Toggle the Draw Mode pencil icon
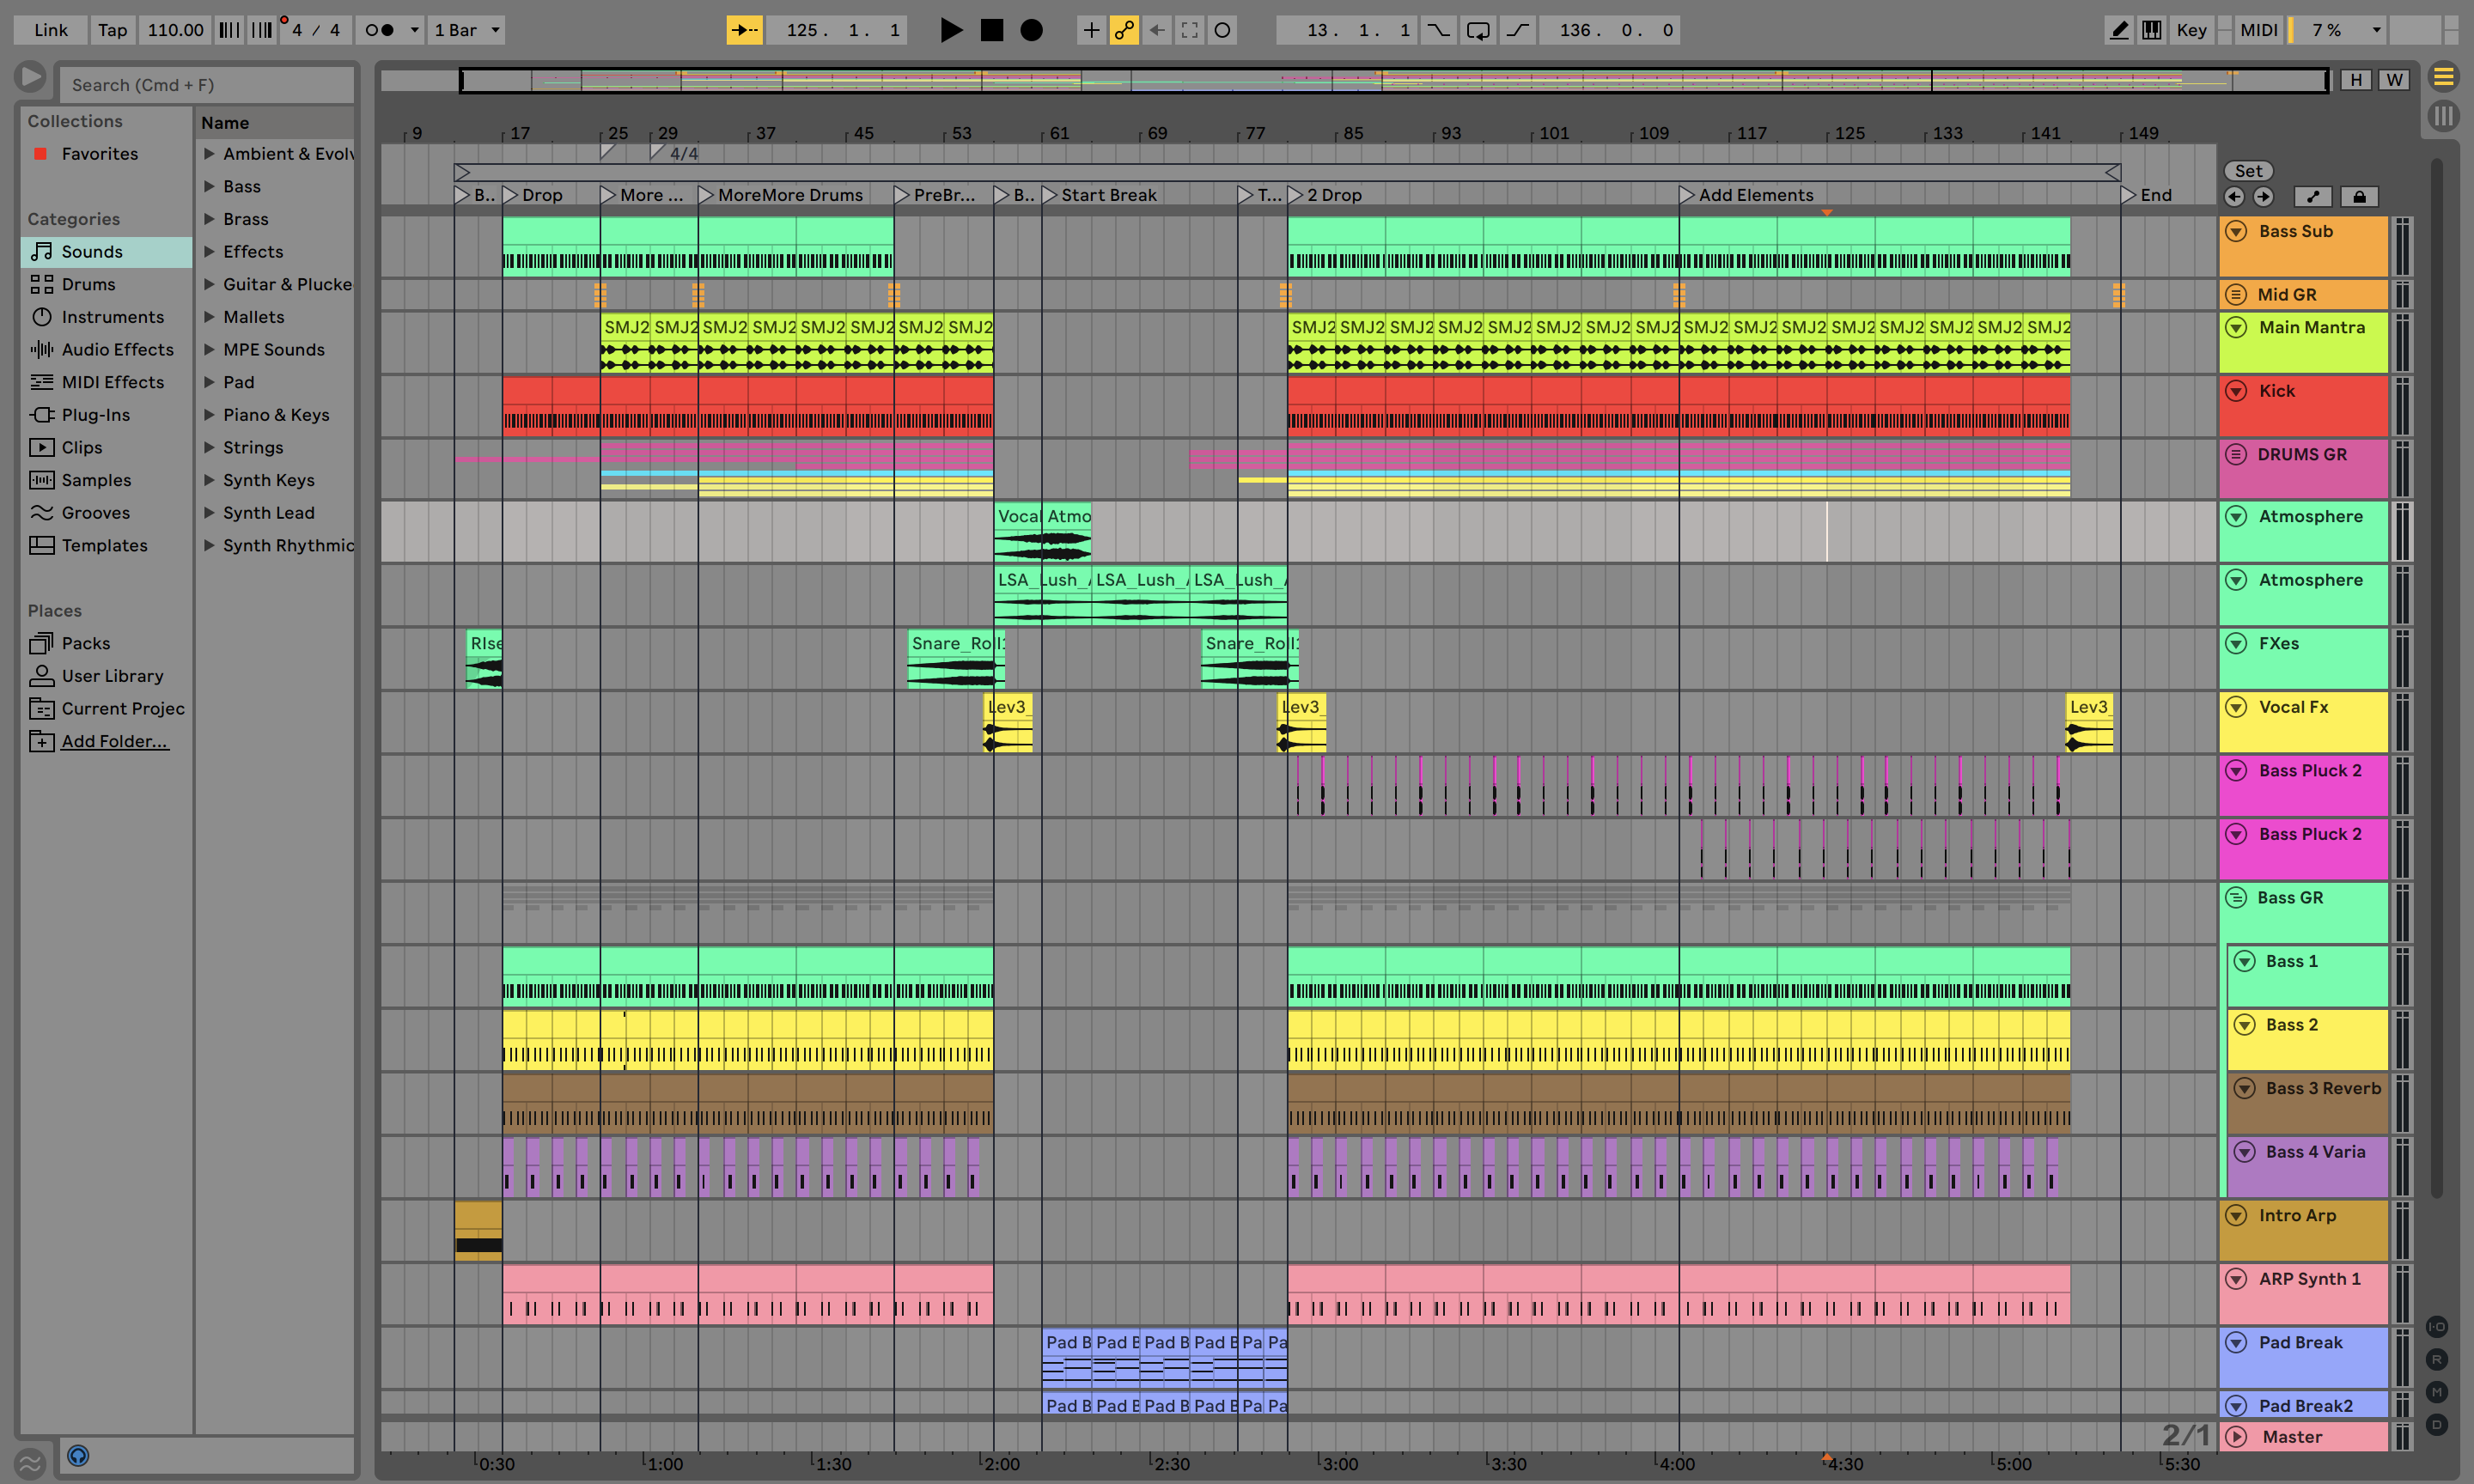Image resolution: width=2474 pixels, height=1484 pixels. (2118, 30)
